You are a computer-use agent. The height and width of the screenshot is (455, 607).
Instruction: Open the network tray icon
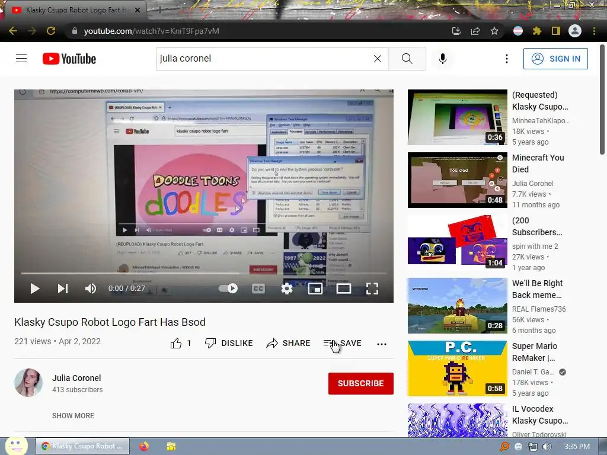(533, 447)
